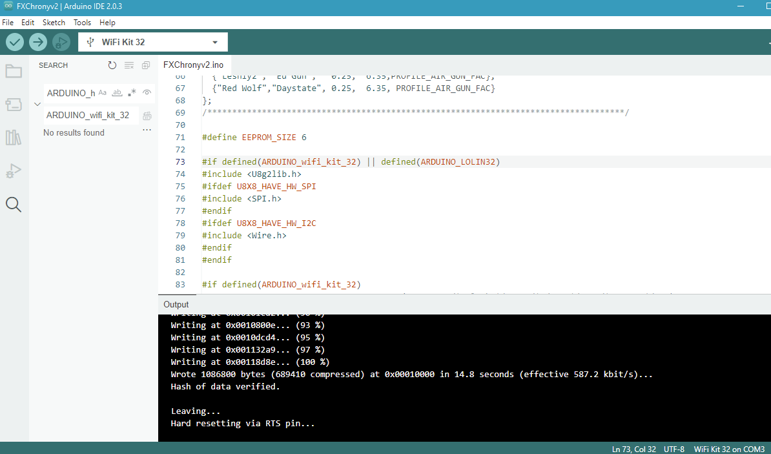Open the Tools menu

point(82,22)
